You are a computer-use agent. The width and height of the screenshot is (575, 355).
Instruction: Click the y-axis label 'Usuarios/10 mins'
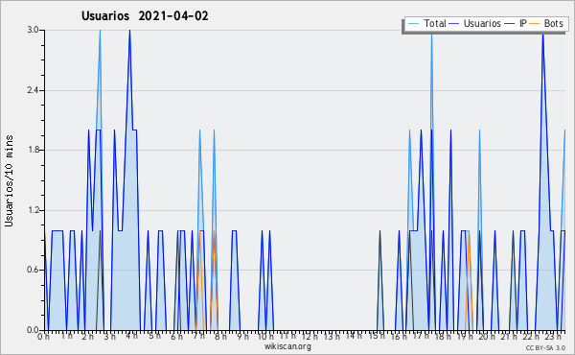(x=9, y=180)
